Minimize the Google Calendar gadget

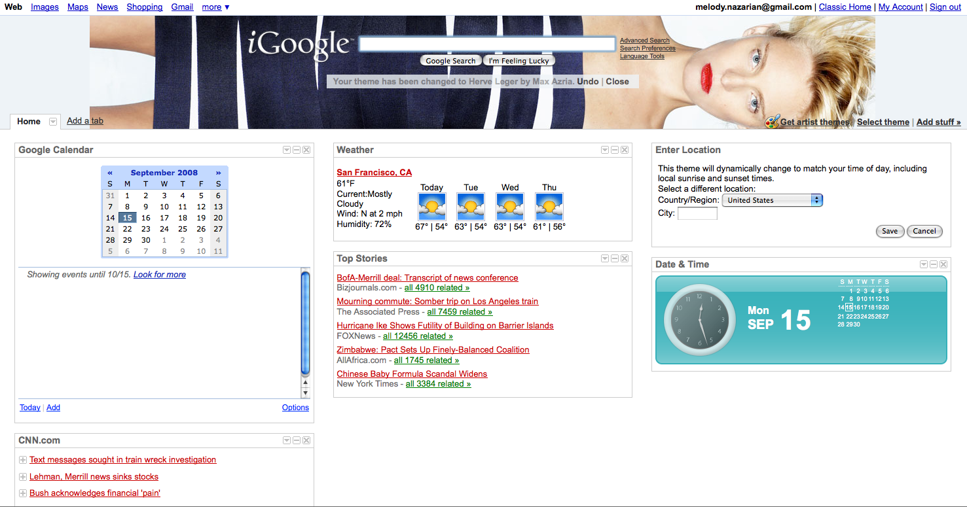[x=297, y=150]
